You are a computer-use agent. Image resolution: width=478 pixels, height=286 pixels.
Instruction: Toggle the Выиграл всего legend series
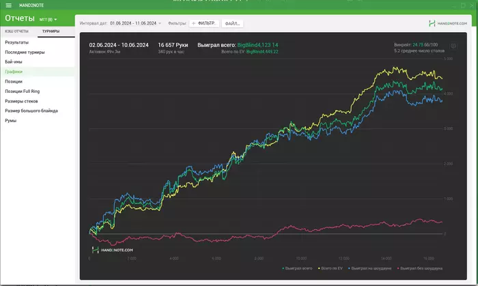(297, 268)
